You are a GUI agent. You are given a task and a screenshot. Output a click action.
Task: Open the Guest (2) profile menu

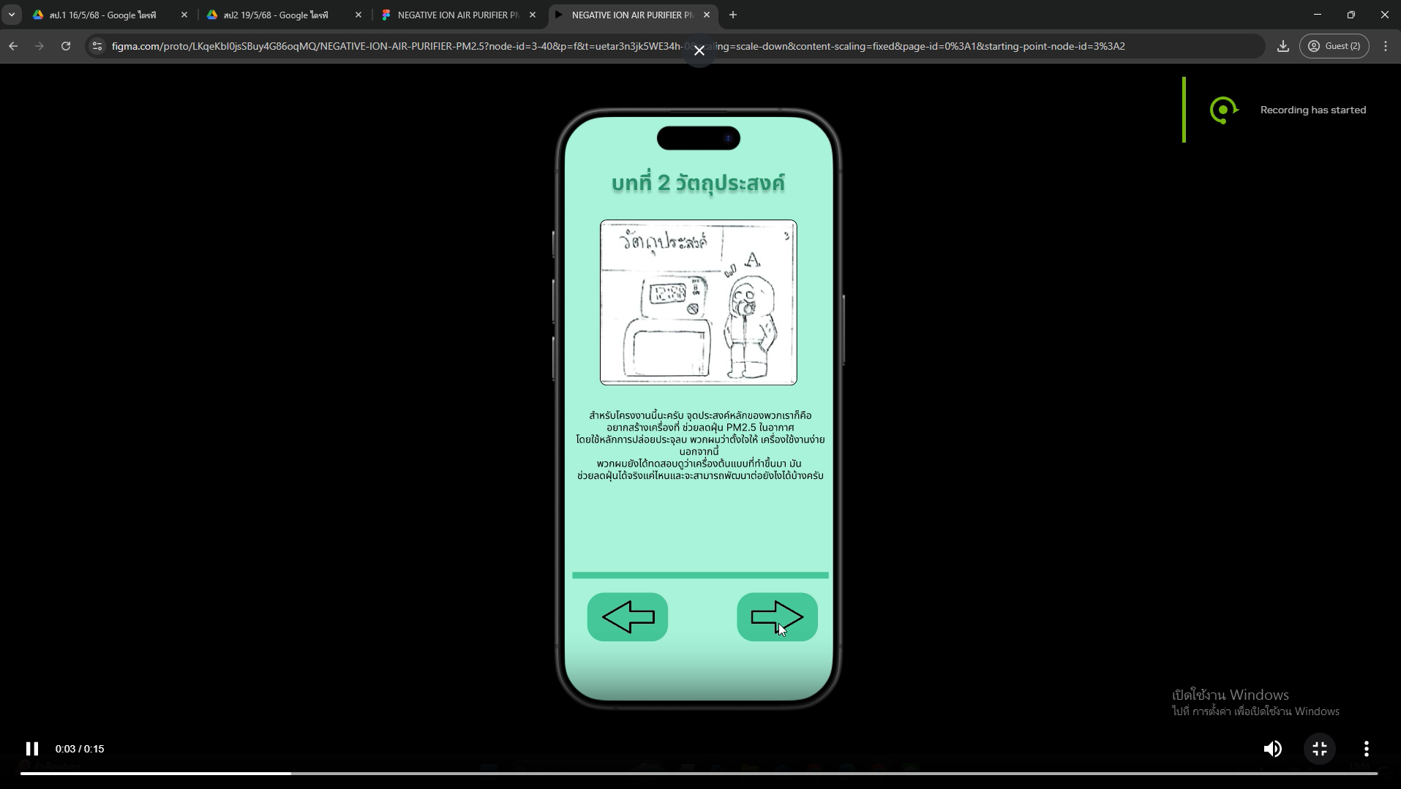[x=1334, y=46]
